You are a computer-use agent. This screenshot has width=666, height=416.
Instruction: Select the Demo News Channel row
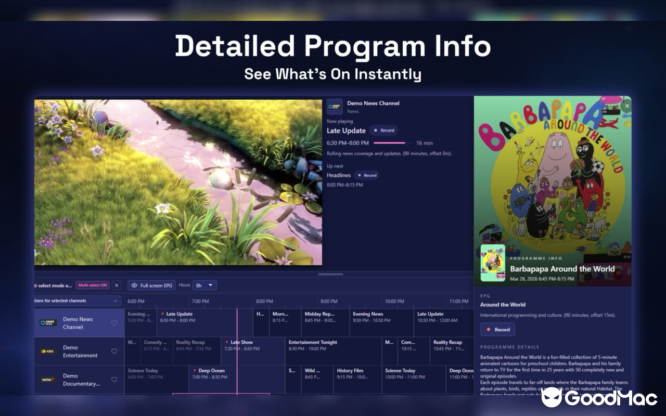tap(79, 323)
